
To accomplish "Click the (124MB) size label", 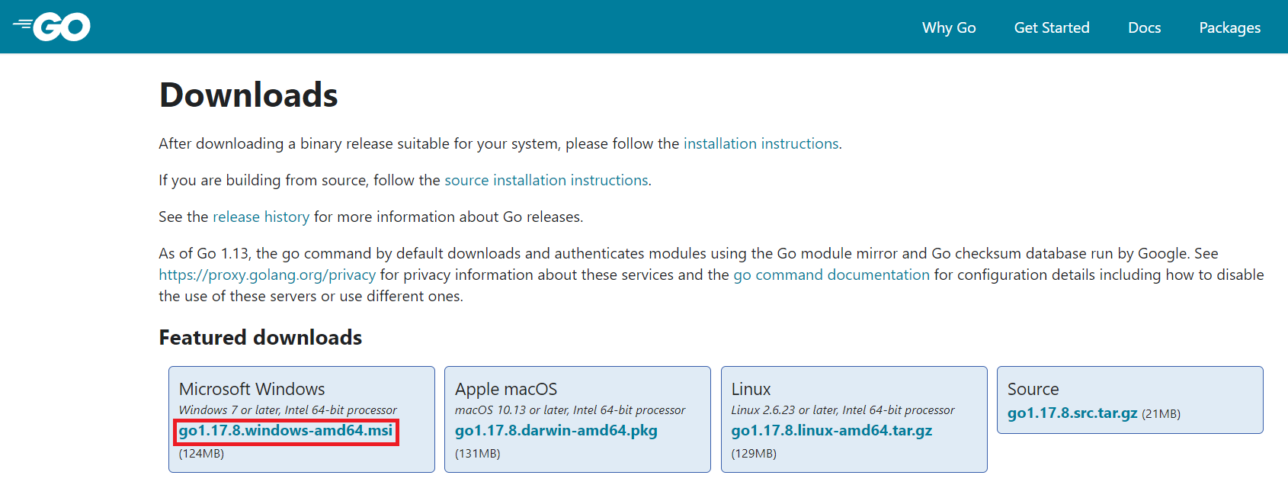I will coord(201,454).
